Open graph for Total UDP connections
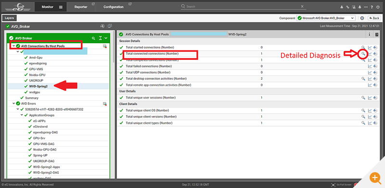Screen dimensions: 385x188 [x=370, y=72]
